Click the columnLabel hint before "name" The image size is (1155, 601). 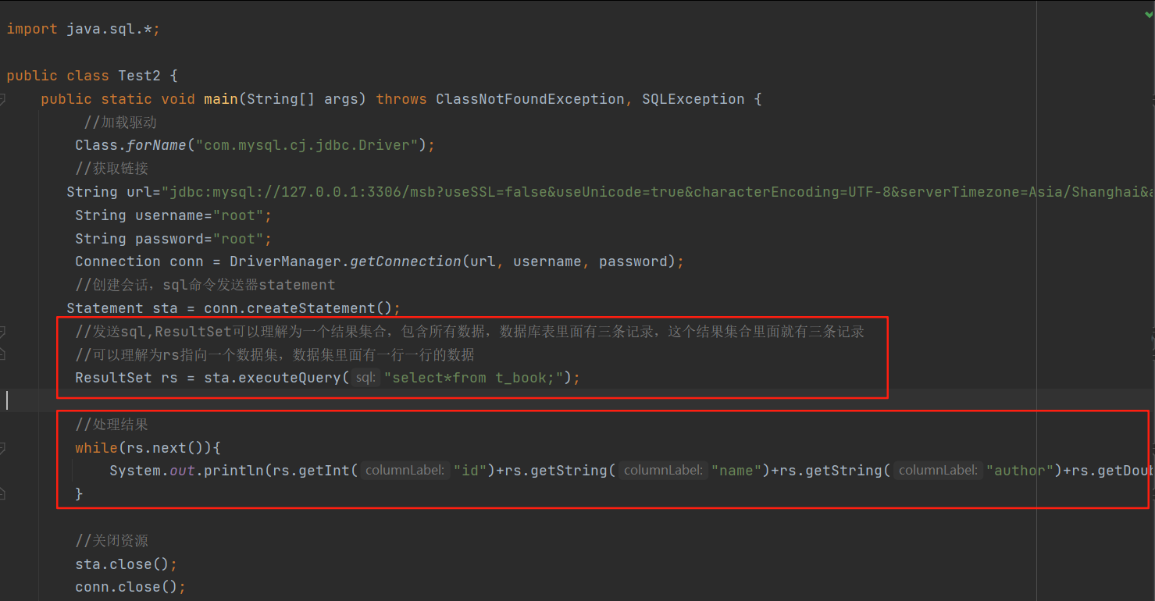[x=664, y=471]
